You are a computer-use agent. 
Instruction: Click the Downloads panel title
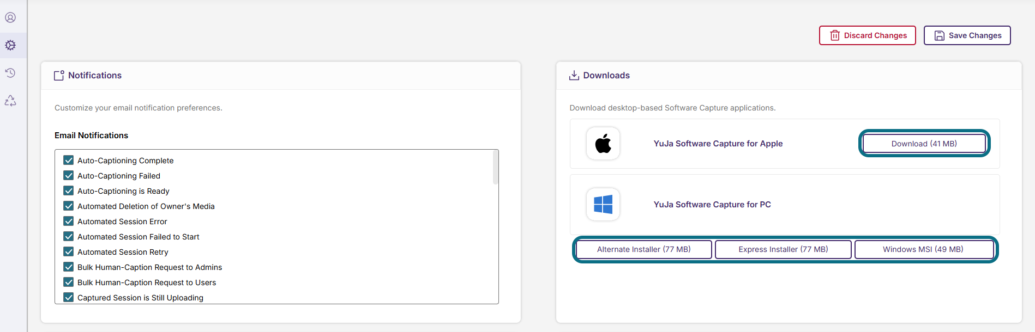(x=606, y=76)
